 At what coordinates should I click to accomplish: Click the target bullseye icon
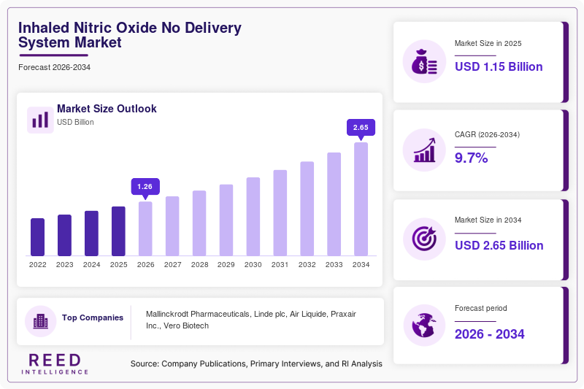pyautogui.click(x=424, y=239)
